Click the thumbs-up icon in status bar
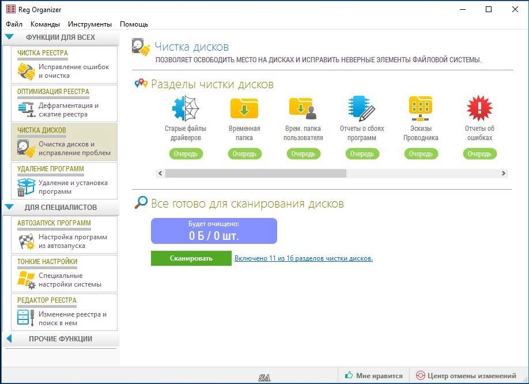Screen dimensions: 529x384 349,375
